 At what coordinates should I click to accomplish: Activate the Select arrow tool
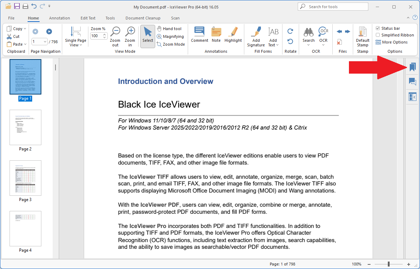pyautogui.click(x=147, y=36)
